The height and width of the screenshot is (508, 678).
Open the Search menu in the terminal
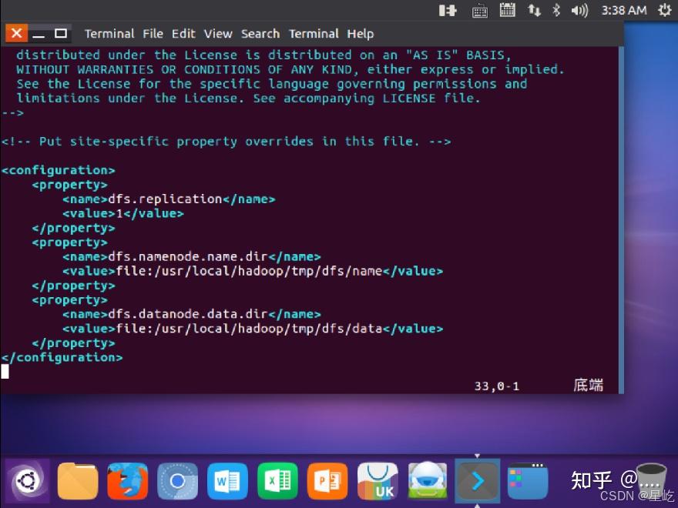coord(260,33)
